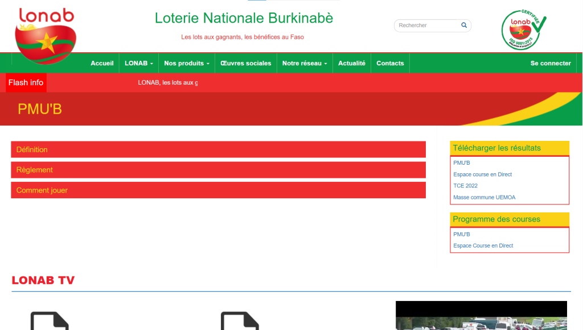Click the magnifying glass search icon
The image size is (583, 330).
pos(464,25)
